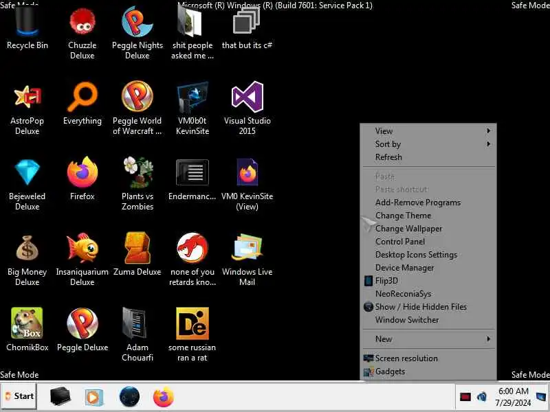Click the Start button

tap(19, 396)
